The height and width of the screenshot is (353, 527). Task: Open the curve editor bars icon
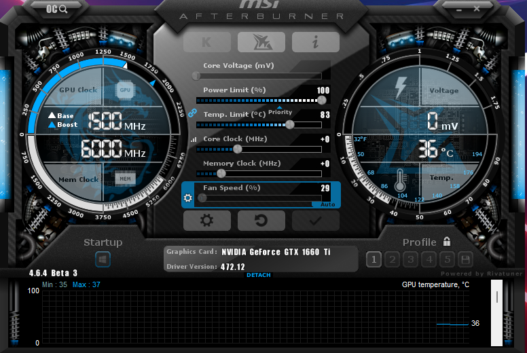194,139
